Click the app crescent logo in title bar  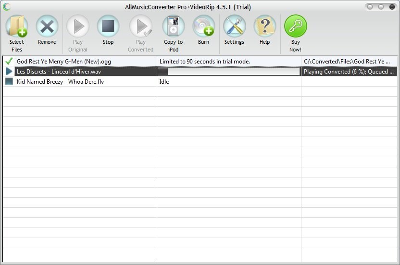7,7
